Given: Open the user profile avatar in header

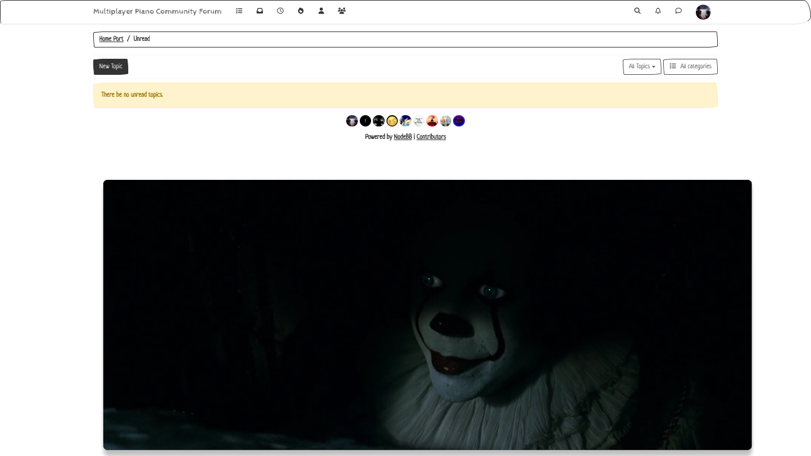Looking at the screenshot, I should pyautogui.click(x=703, y=12).
